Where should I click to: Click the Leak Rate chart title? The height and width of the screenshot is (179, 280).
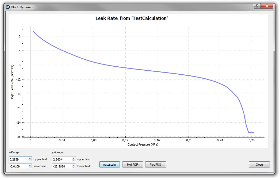click(131, 18)
